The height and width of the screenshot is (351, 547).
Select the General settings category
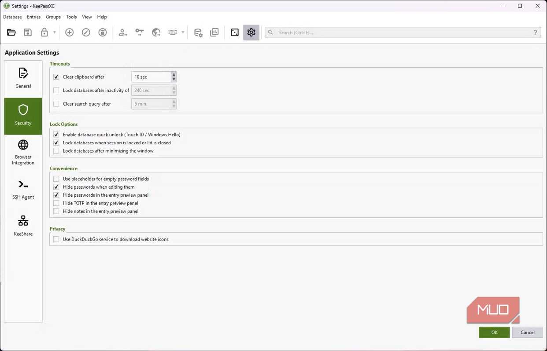[23, 78]
